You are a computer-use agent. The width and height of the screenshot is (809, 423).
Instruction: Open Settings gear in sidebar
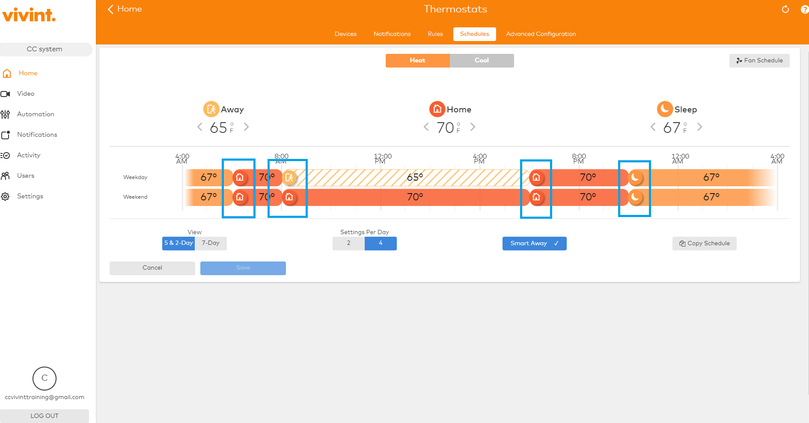6,196
